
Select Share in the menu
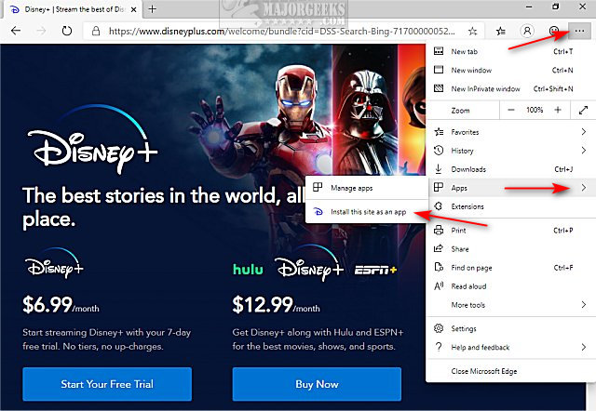[x=511, y=249]
